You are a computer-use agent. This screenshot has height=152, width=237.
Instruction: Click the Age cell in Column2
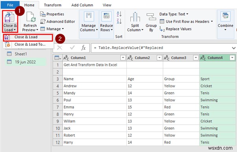[x=145, y=79]
